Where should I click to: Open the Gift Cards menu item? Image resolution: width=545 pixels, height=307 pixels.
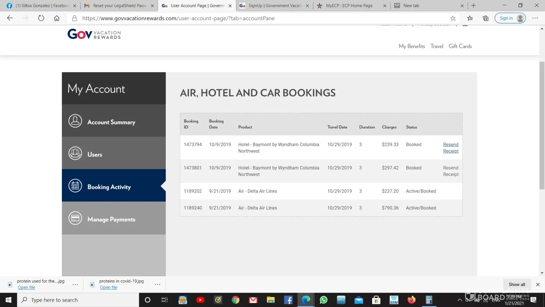(460, 46)
